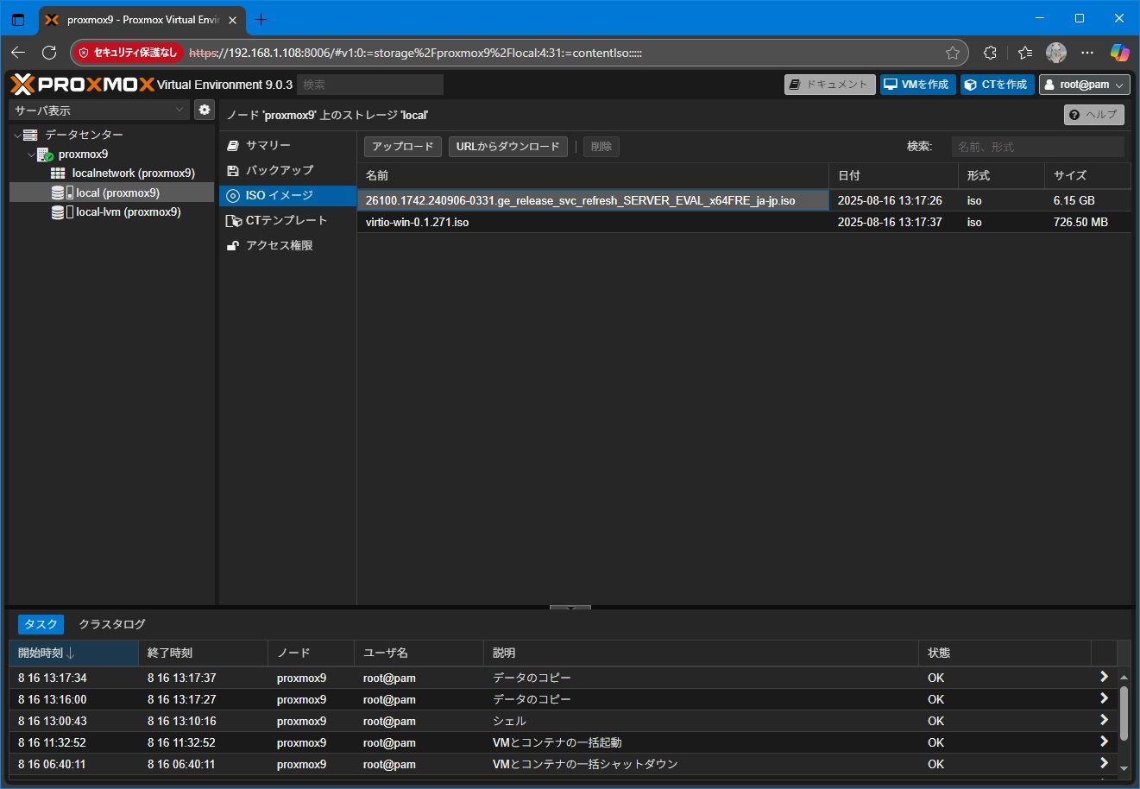Image resolution: width=1140 pixels, height=789 pixels.
Task: Sort tasks by end time header
Action: pos(203,653)
